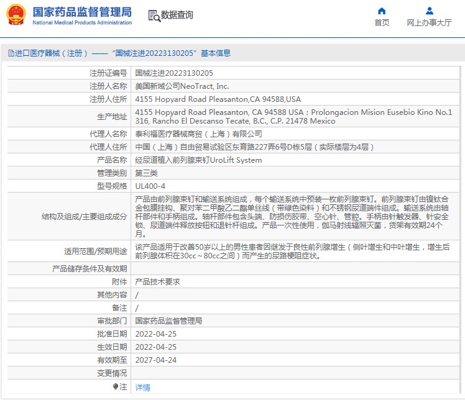Click attachment value 产品技术要求

(x=157, y=282)
